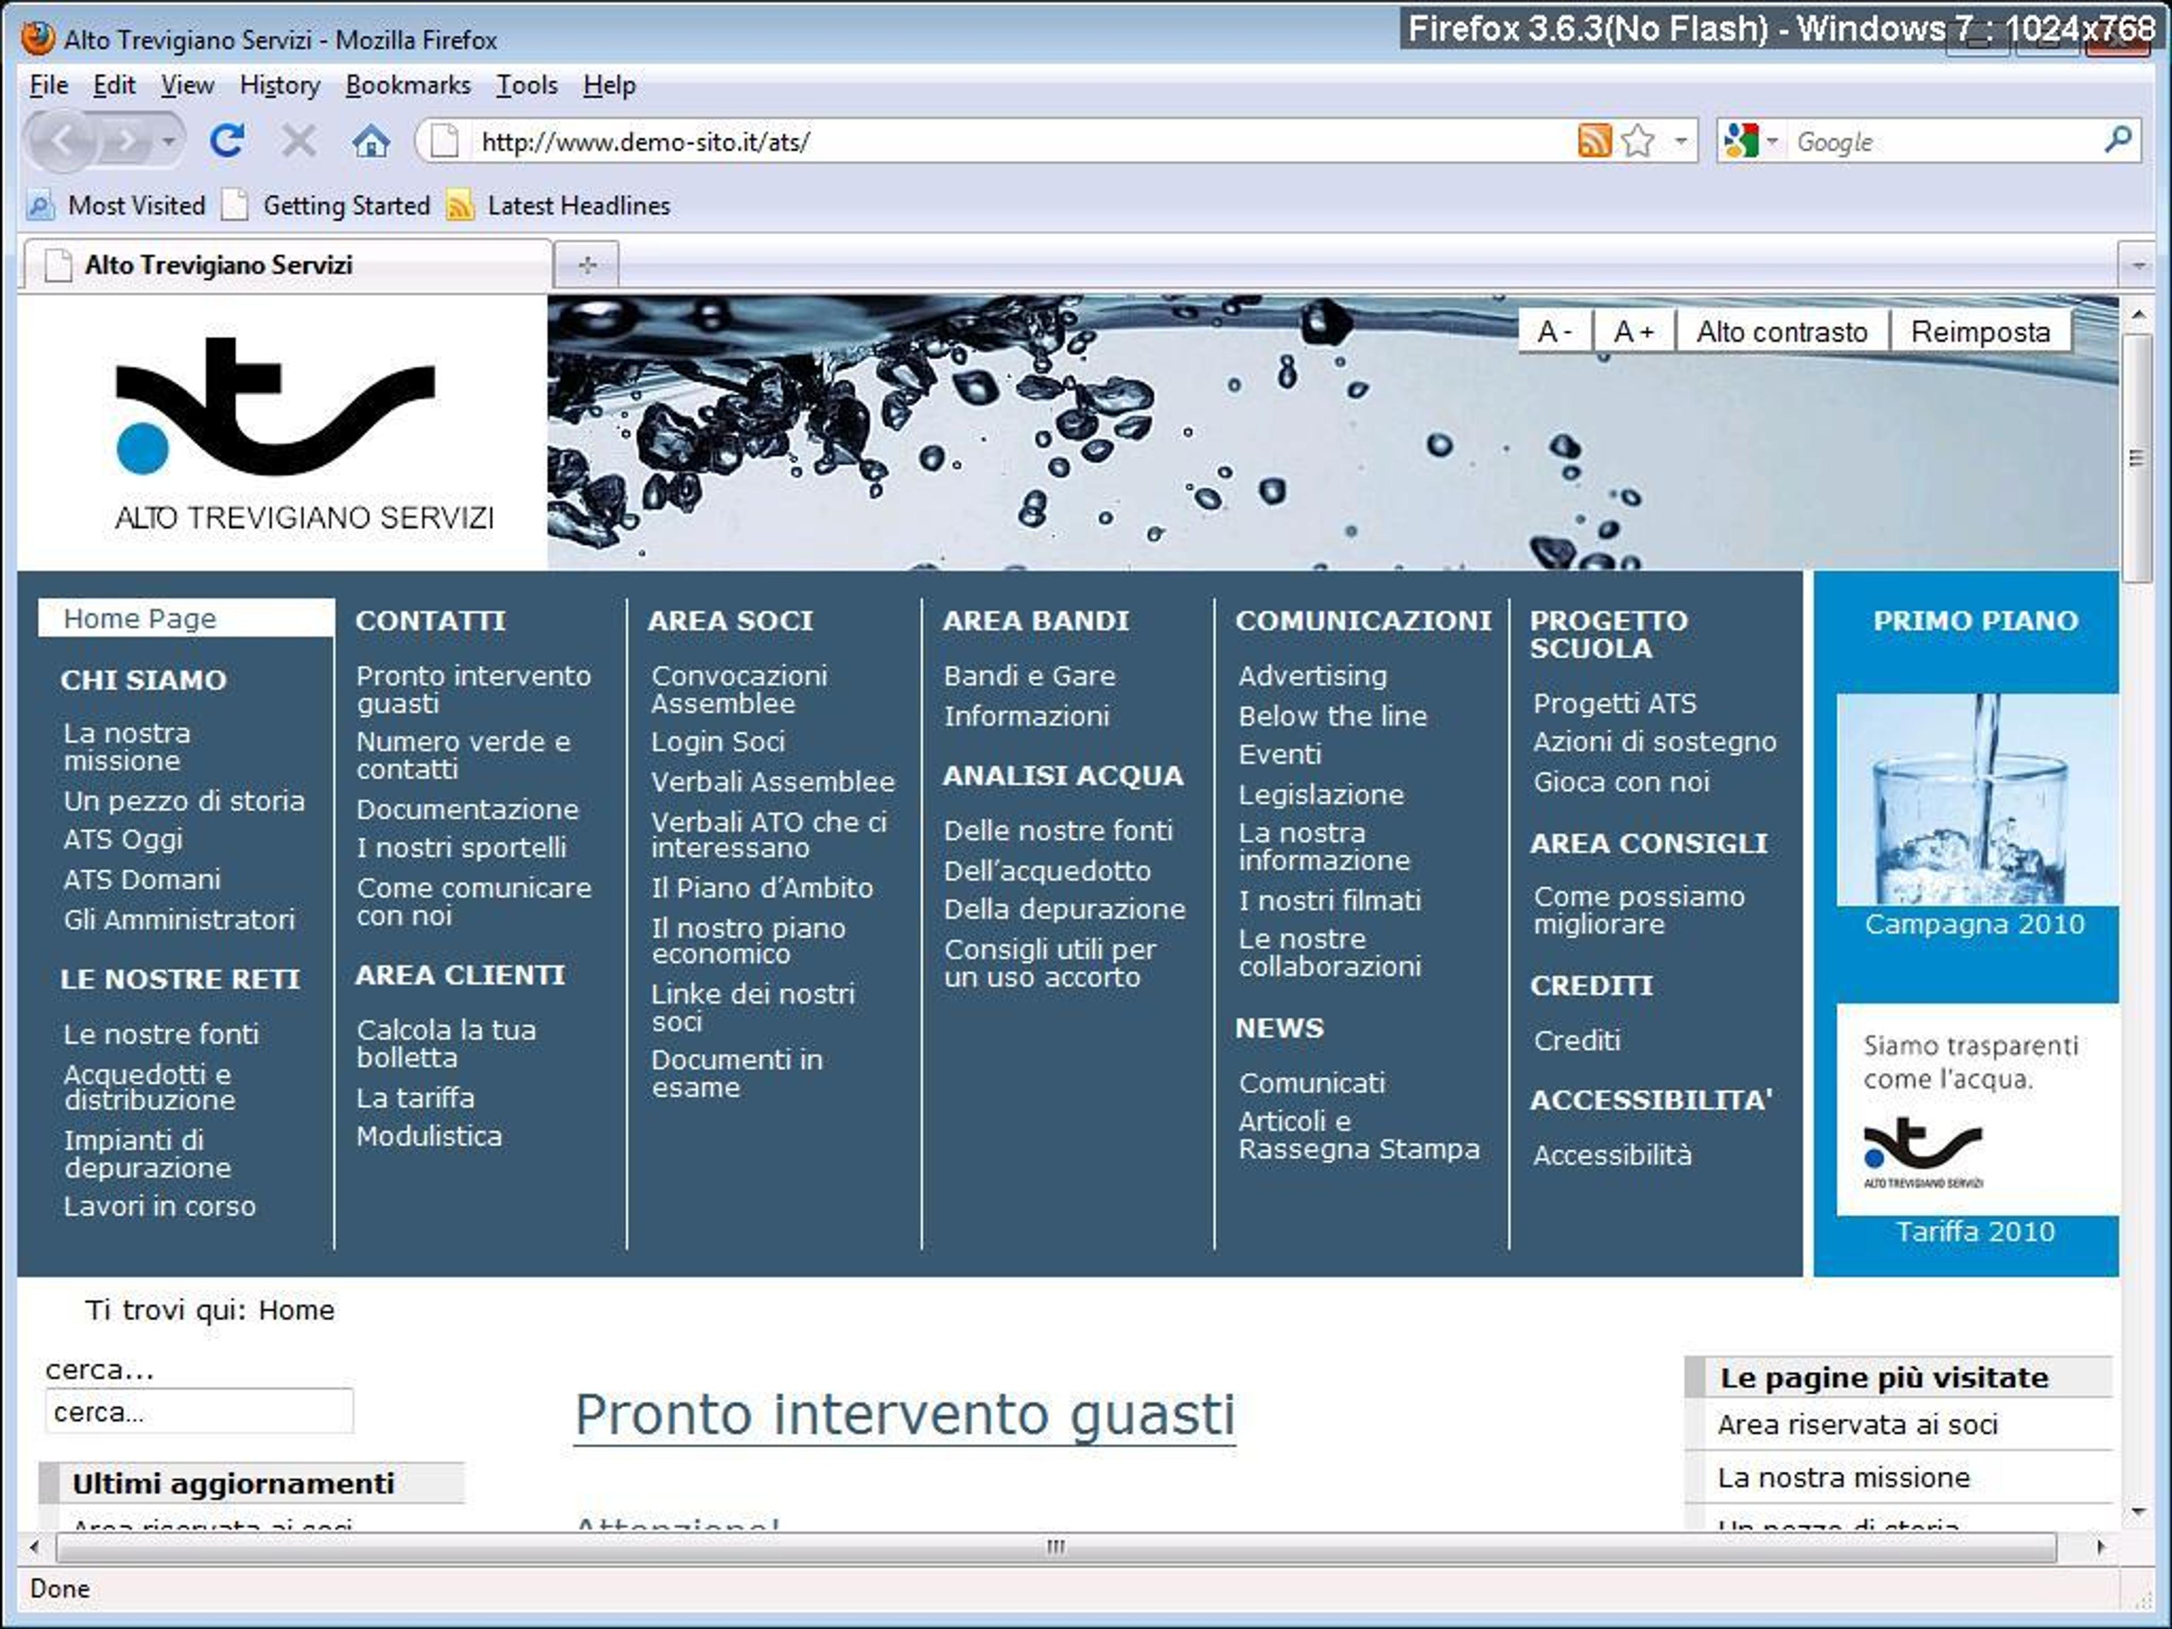The width and height of the screenshot is (2172, 1629).
Task: Toggle Alto contrasto mode
Action: point(1782,332)
